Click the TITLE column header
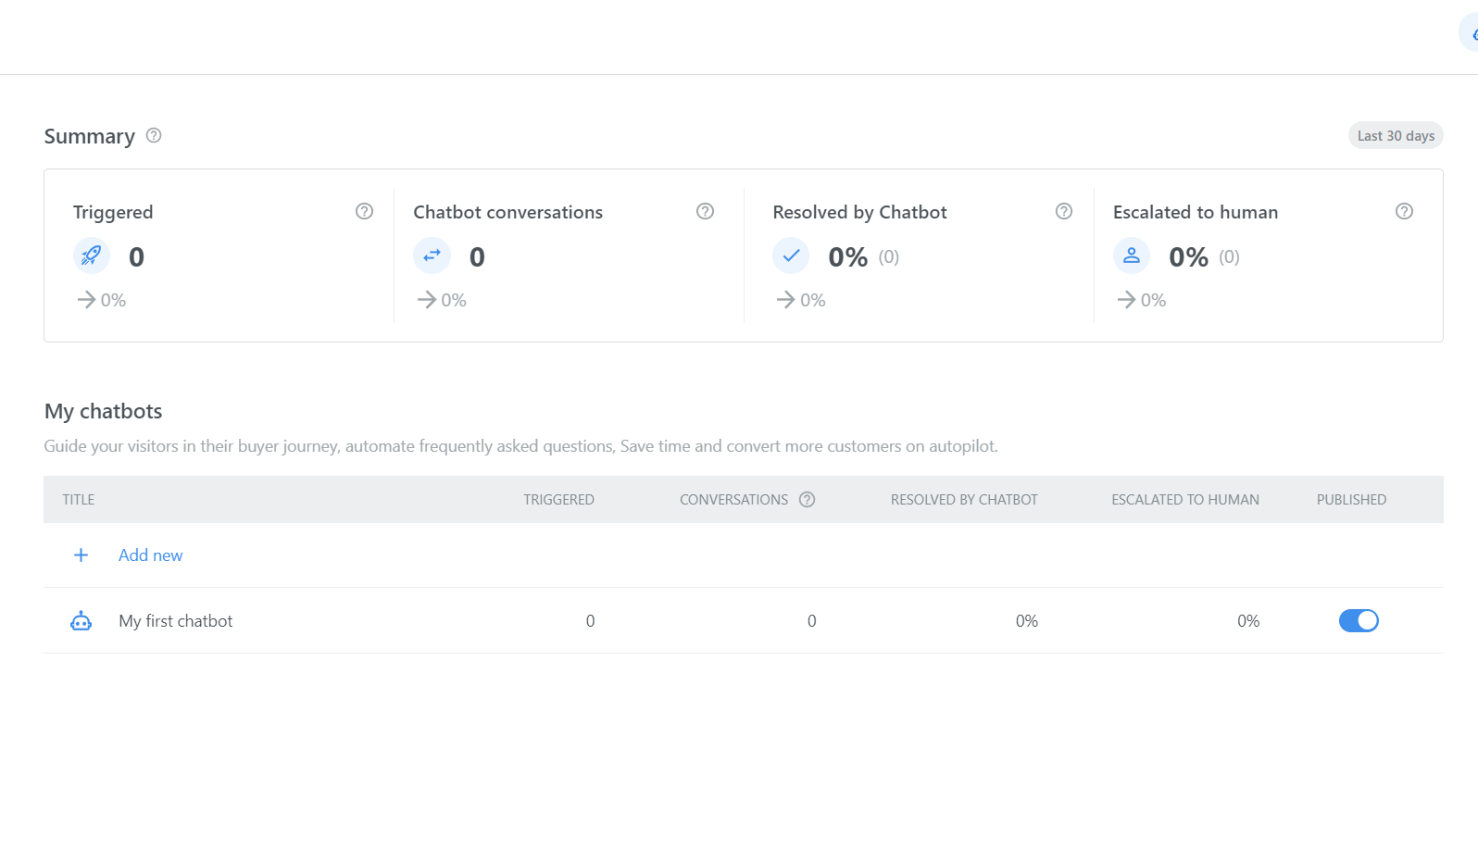Image resolution: width=1478 pixels, height=860 pixels. point(79,500)
